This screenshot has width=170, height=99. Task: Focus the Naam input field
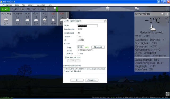point(88,26)
